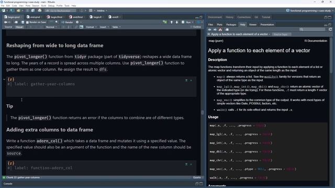Go to next chunk with down arrow
The height and width of the screenshot is (188, 335).
point(177,22)
